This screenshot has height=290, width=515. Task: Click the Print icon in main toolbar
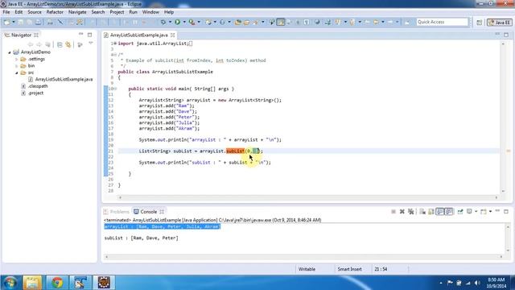click(x=50, y=22)
